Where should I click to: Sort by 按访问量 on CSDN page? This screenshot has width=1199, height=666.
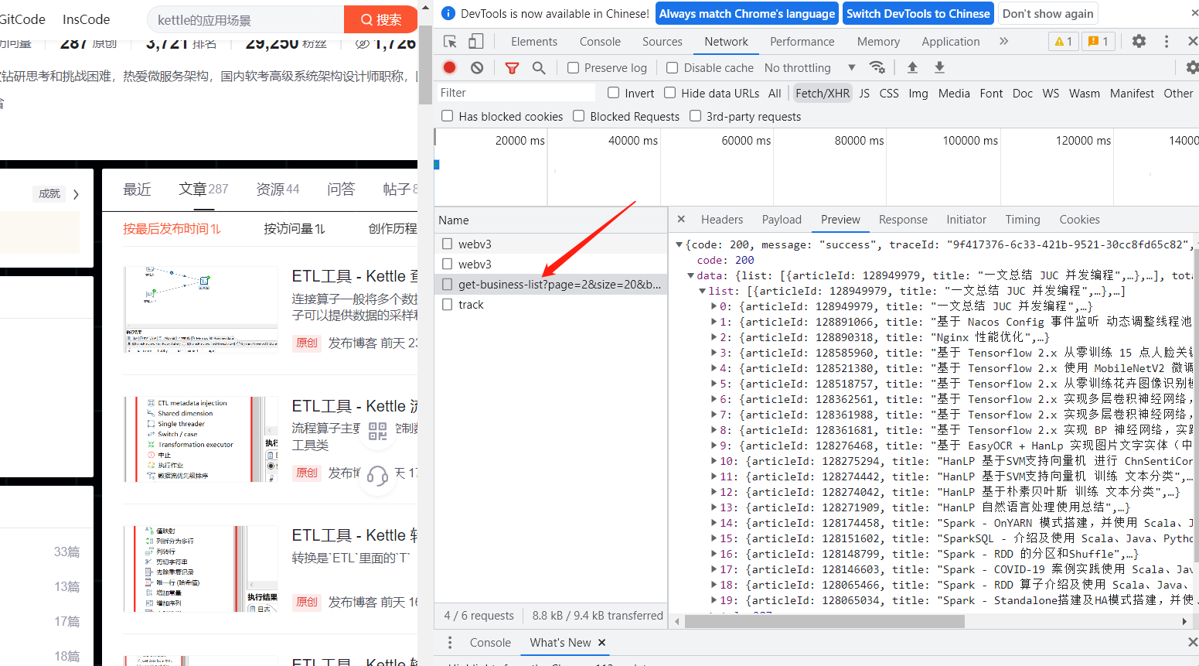tap(295, 228)
